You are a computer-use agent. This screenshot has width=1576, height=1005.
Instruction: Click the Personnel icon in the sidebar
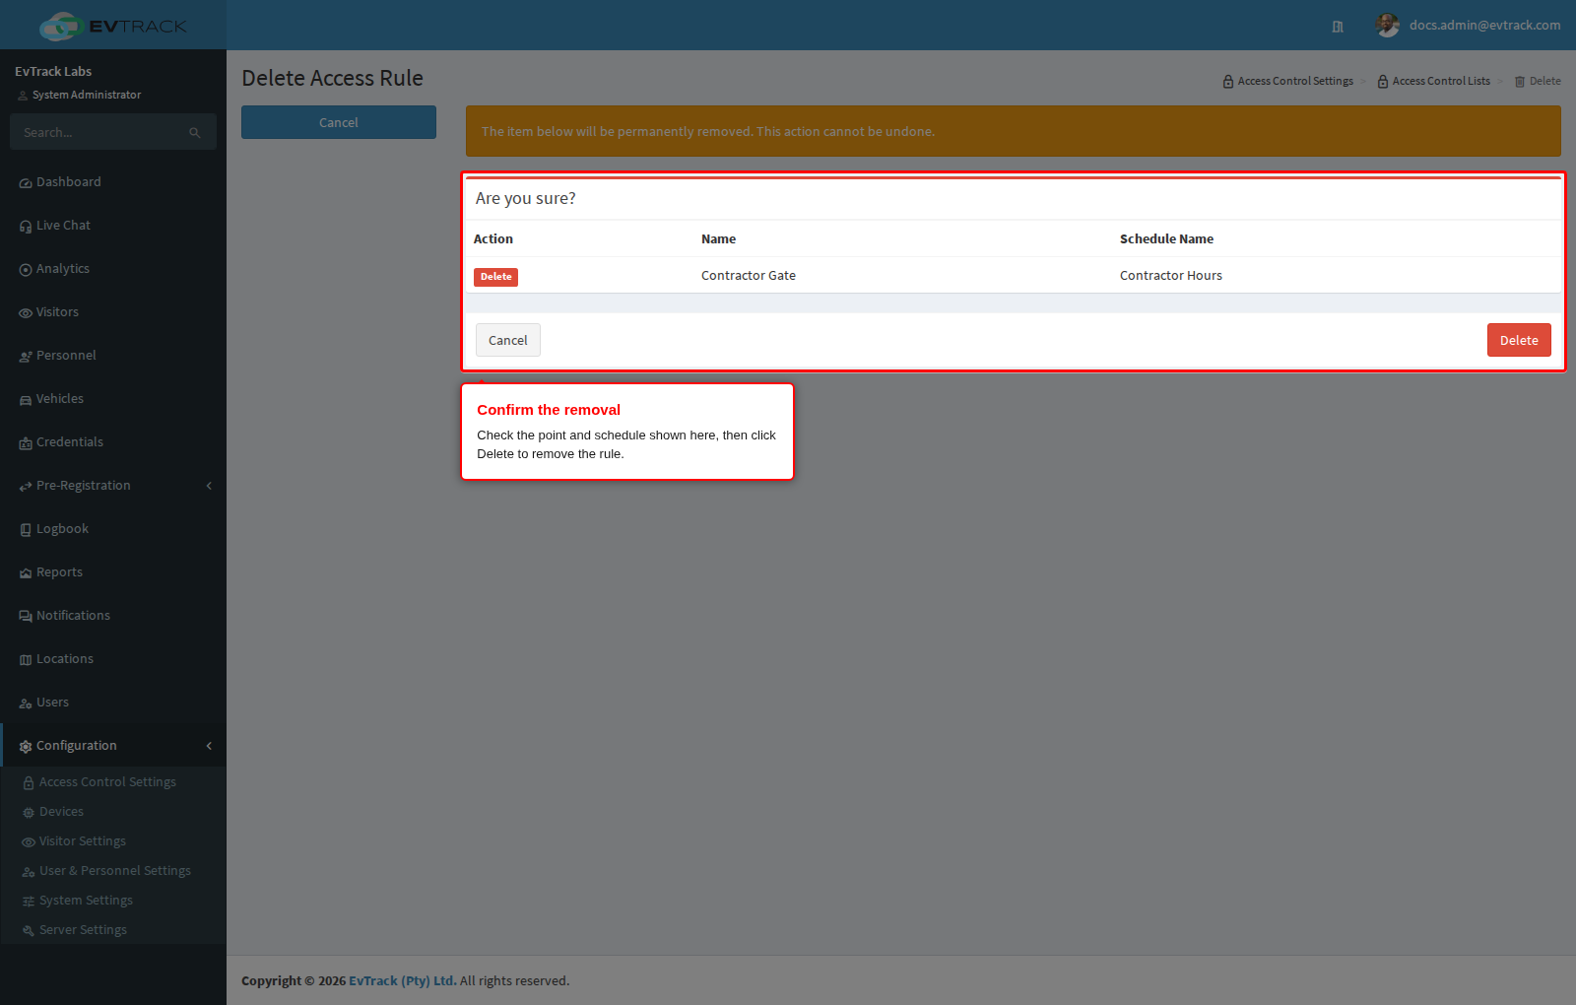[26, 357]
